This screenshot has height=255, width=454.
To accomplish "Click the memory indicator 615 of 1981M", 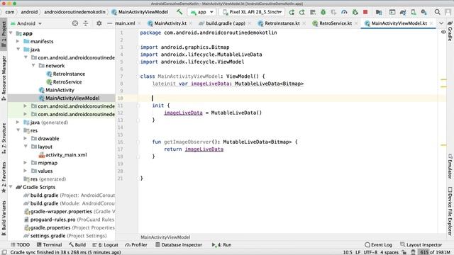I will pyautogui.click(x=435, y=252).
